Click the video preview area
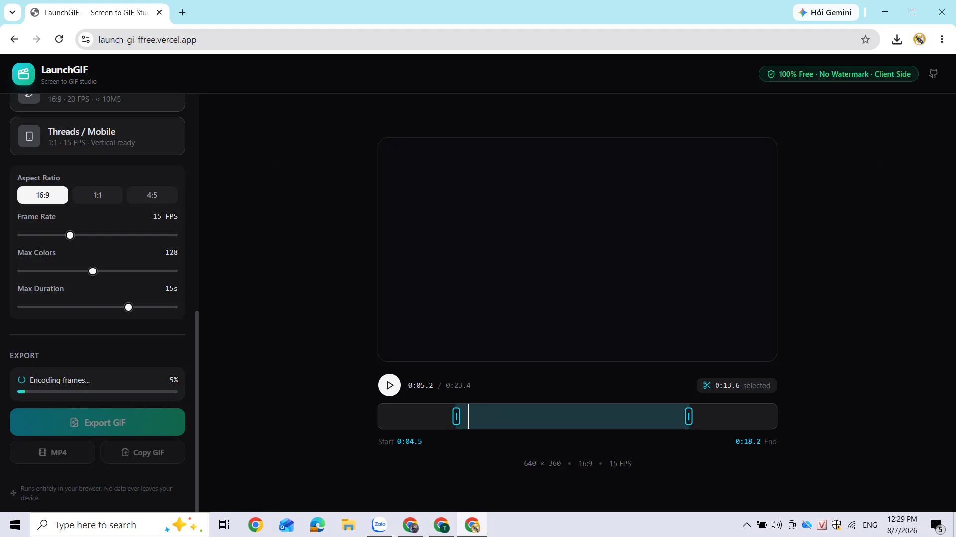This screenshot has height=537, width=956. point(578,250)
